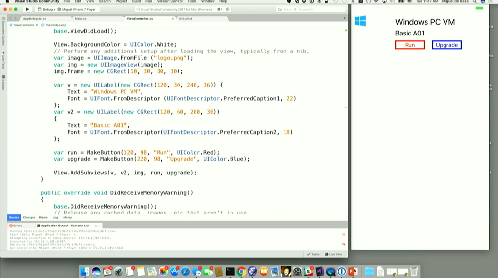This screenshot has height=278, width=498.
Task: Open Visual Studio icon in the Dock
Action: click(320, 271)
